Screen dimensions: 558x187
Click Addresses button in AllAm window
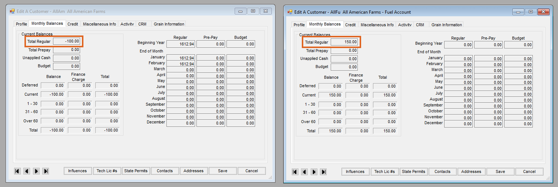pos(194,171)
